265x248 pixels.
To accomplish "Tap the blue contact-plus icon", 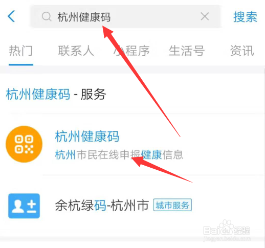I will pyautogui.click(x=24, y=206).
